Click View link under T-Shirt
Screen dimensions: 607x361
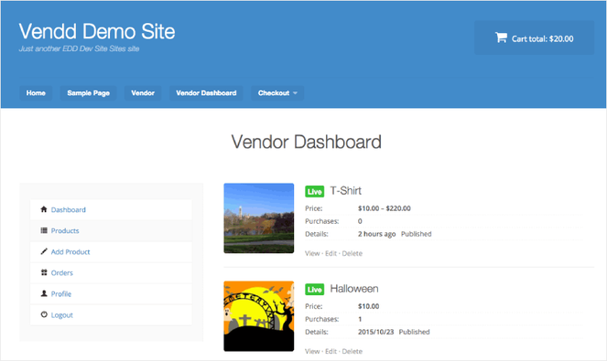(x=312, y=253)
